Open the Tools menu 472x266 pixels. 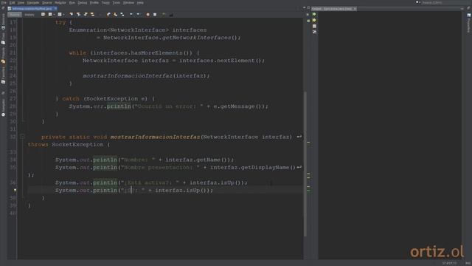click(x=117, y=3)
